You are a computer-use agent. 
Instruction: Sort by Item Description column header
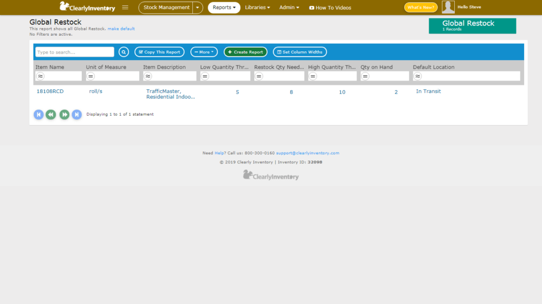point(164,67)
